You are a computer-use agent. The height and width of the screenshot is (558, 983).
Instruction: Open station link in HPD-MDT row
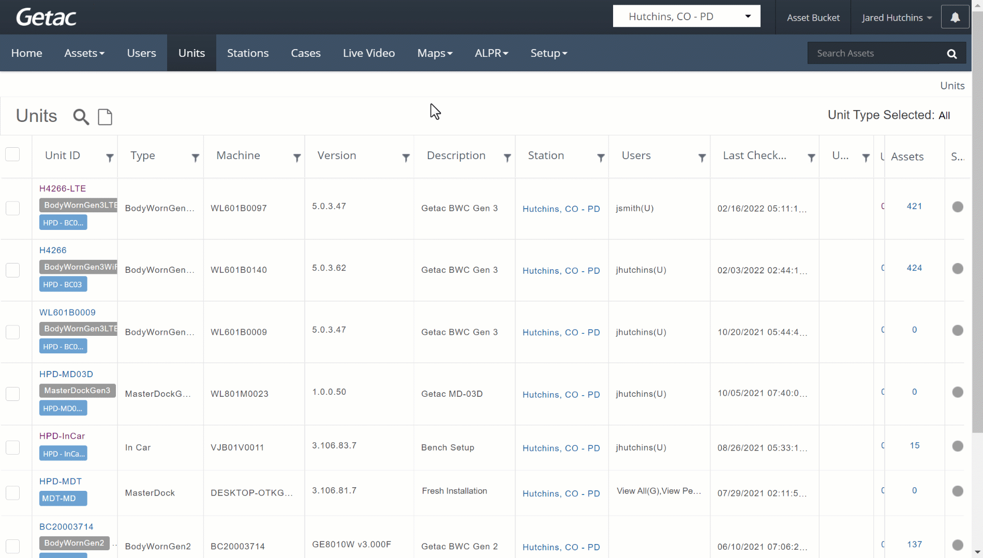point(561,493)
